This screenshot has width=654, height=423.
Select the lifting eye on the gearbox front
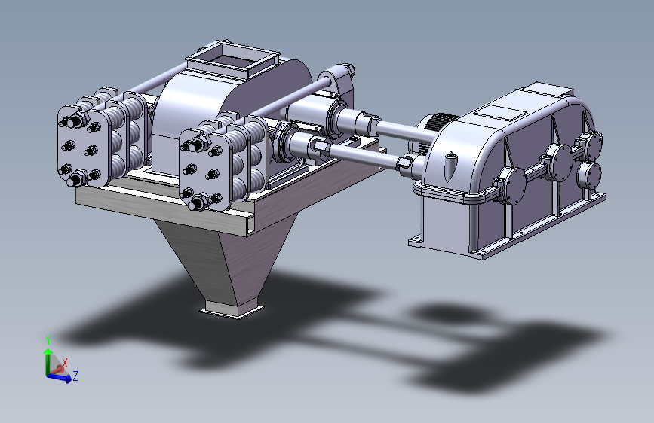(450, 166)
